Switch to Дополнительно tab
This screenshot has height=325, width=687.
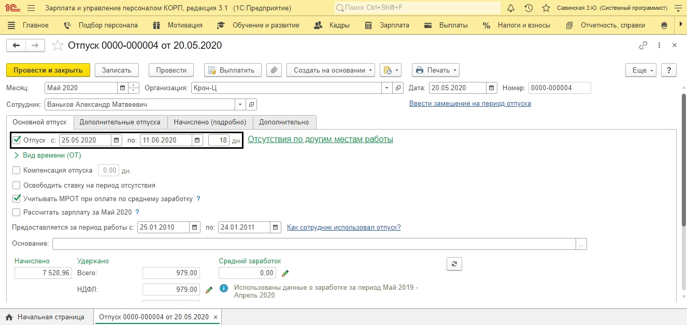(x=284, y=122)
